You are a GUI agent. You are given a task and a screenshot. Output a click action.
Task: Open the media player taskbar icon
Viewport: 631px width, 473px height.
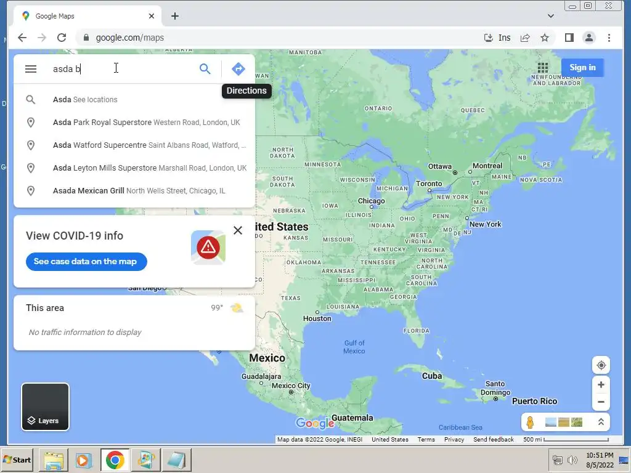point(84,461)
